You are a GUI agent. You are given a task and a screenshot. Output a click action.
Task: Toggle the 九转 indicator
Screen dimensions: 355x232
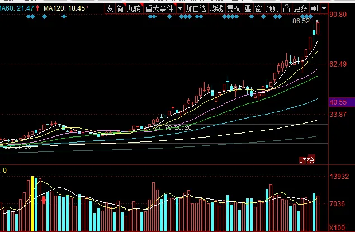[x=134, y=8]
